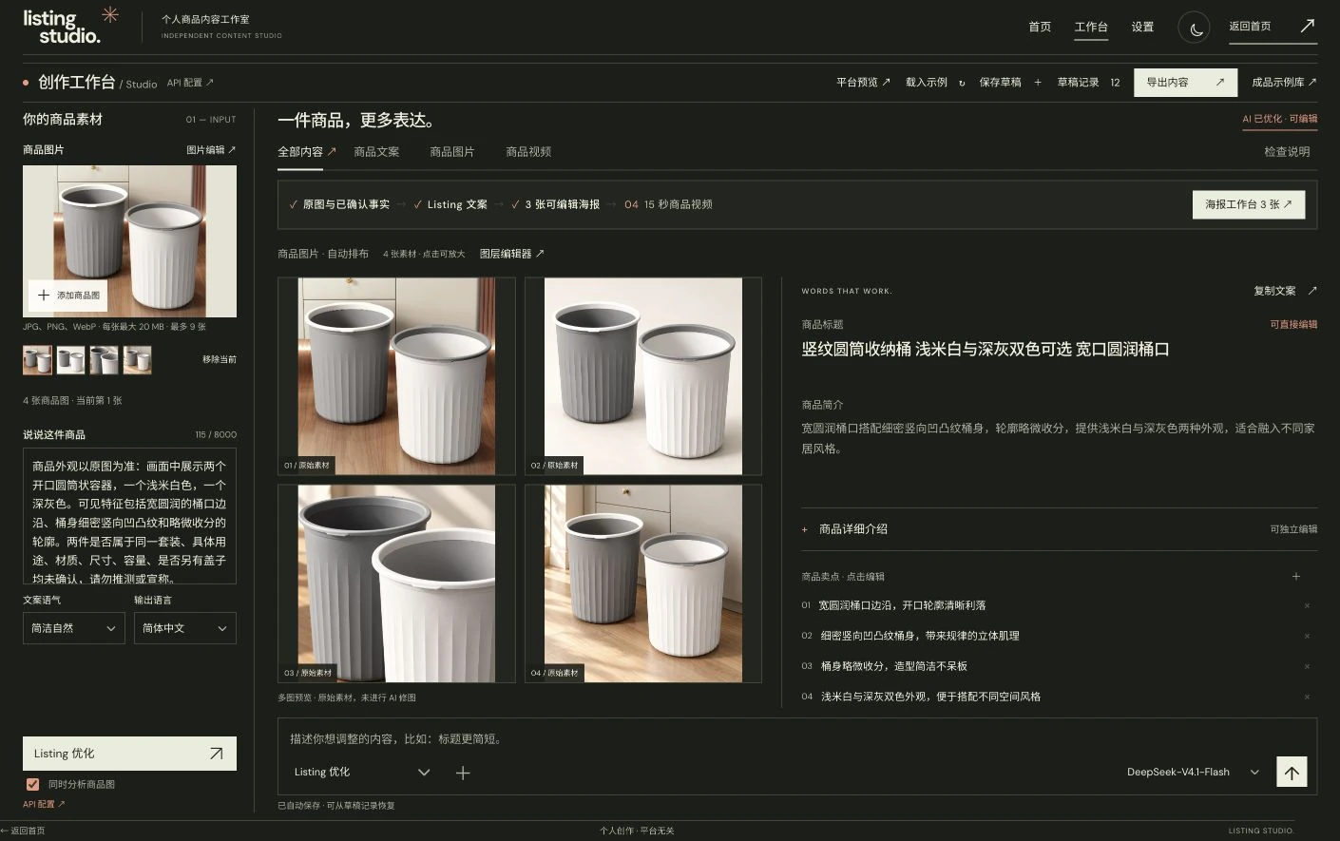
Task: Click the plus icon next to Listing 优化 dropdown
Action: (x=463, y=773)
